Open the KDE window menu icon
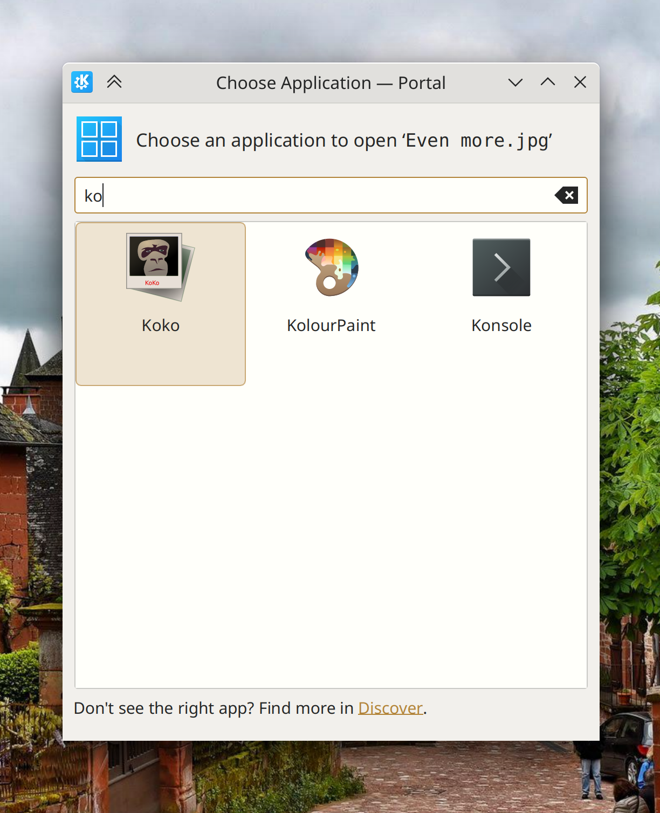 coord(82,82)
